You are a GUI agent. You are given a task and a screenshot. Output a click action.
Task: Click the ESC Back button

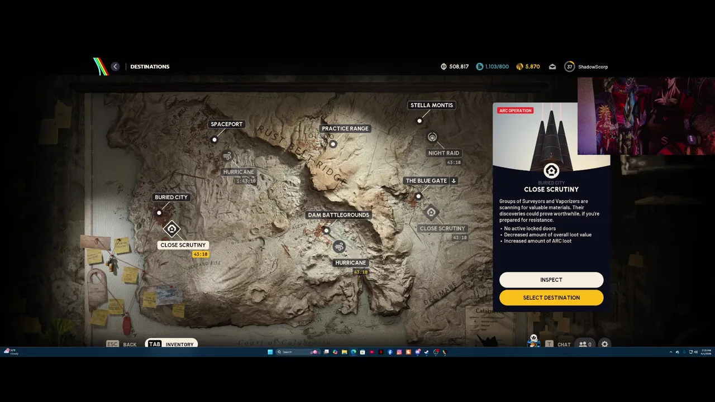click(x=122, y=344)
